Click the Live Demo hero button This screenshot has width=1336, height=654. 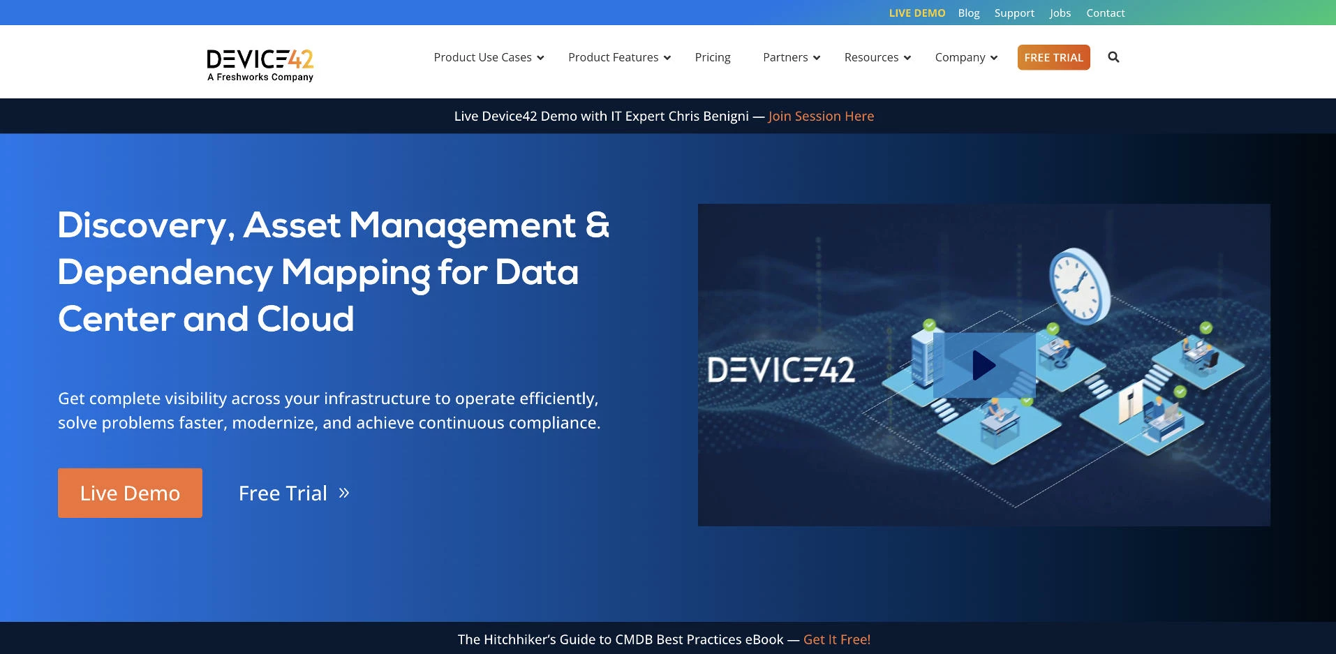click(x=130, y=493)
